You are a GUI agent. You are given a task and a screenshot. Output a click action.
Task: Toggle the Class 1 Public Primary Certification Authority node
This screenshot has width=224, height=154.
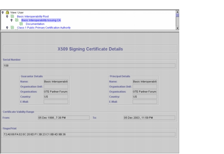pos(7,28)
